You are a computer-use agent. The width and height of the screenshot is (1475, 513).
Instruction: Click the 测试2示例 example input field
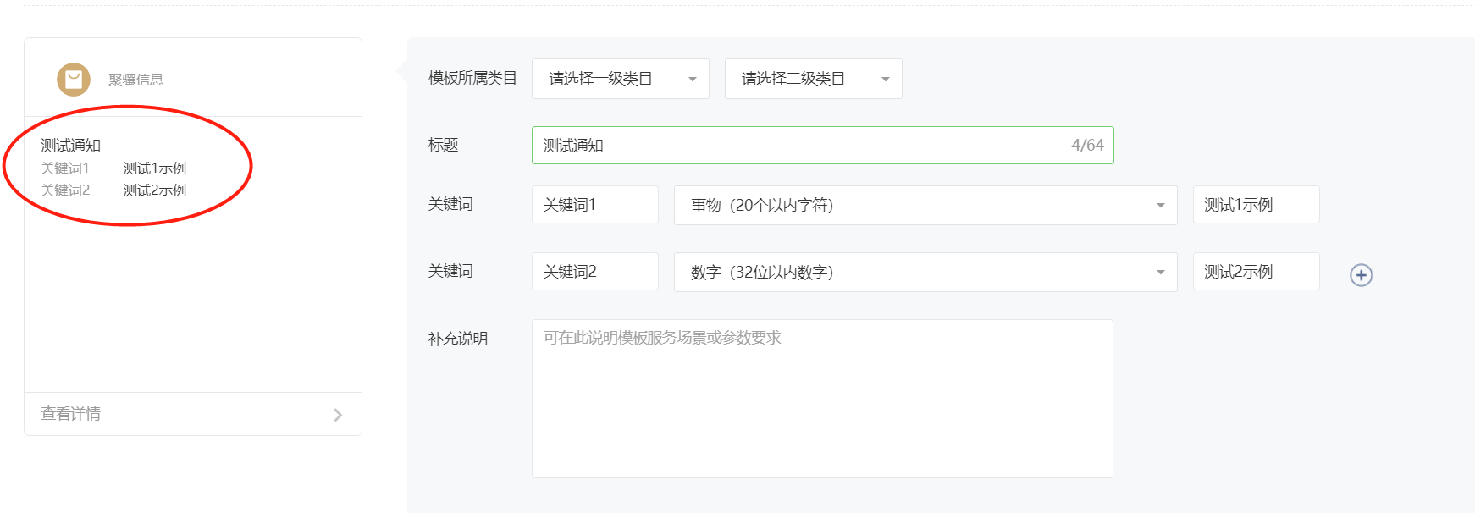[1255, 272]
